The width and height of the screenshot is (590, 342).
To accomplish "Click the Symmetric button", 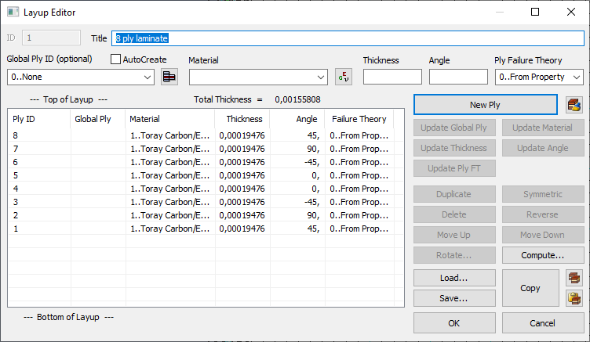I will pyautogui.click(x=543, y=194).
